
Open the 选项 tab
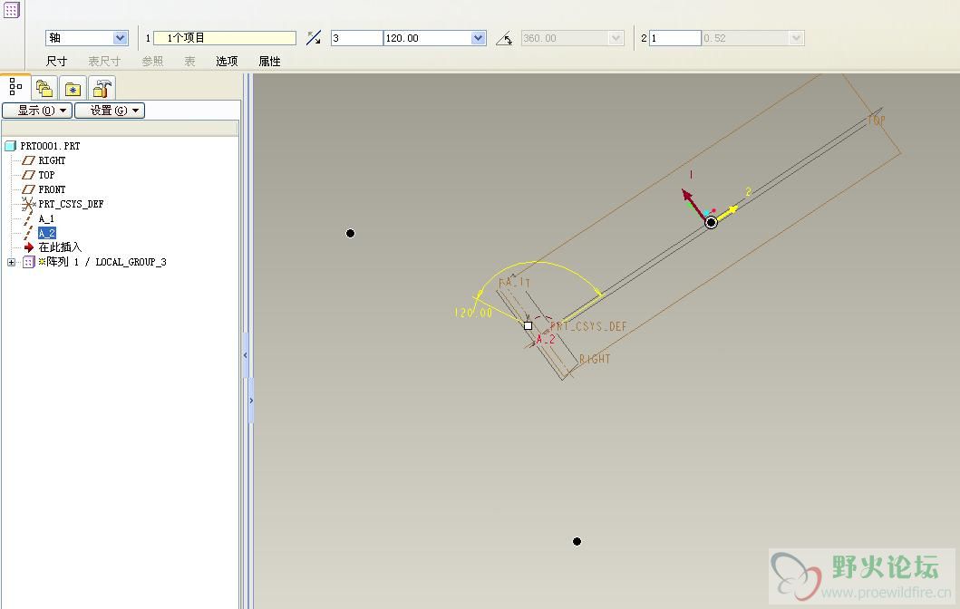tap(227, 62)
